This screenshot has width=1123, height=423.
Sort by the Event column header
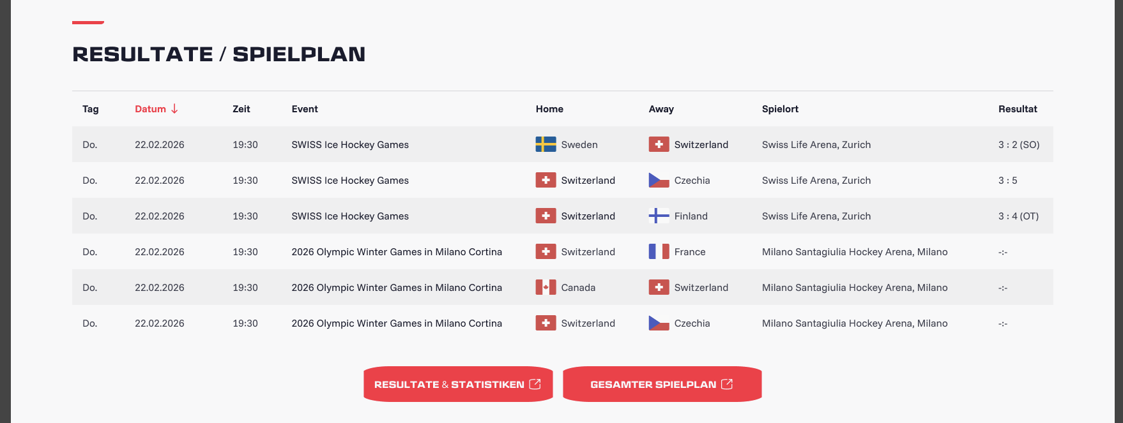point(305,109)
